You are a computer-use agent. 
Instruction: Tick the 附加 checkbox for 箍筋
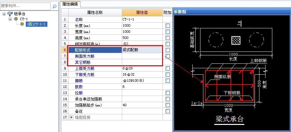click(x=168, y=80)
